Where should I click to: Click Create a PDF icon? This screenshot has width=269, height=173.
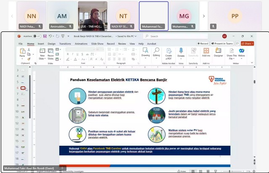(x=169, y=52)
